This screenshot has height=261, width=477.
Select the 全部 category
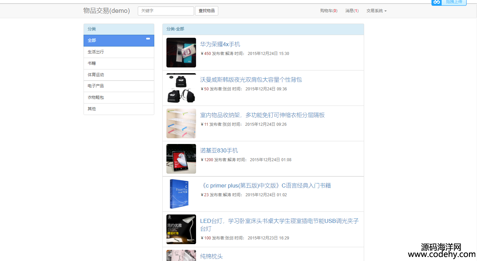(119, 40)
